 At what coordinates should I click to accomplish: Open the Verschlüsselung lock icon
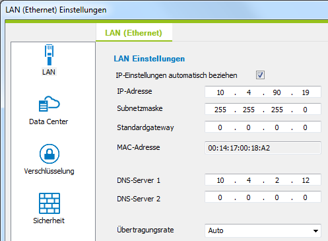49,154
